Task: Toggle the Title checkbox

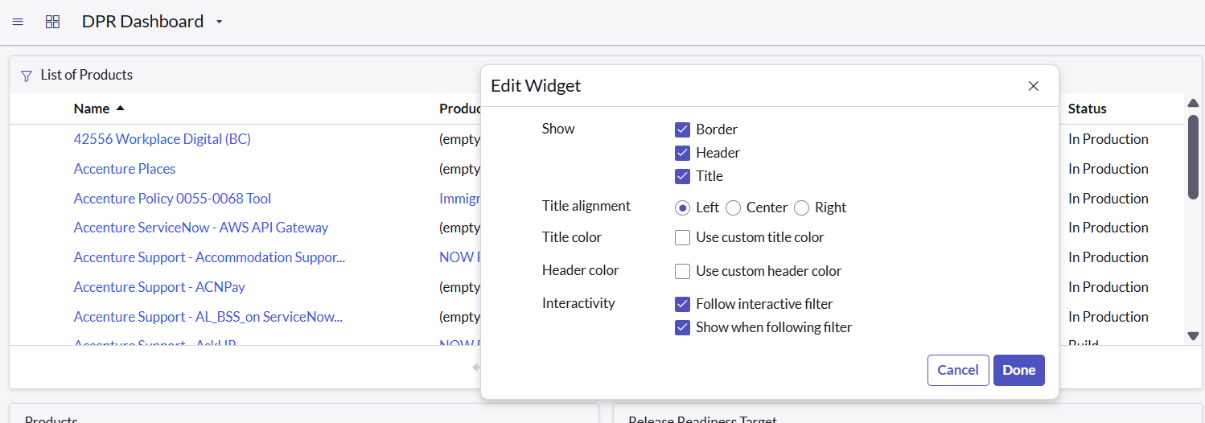Action: point(683,176)
